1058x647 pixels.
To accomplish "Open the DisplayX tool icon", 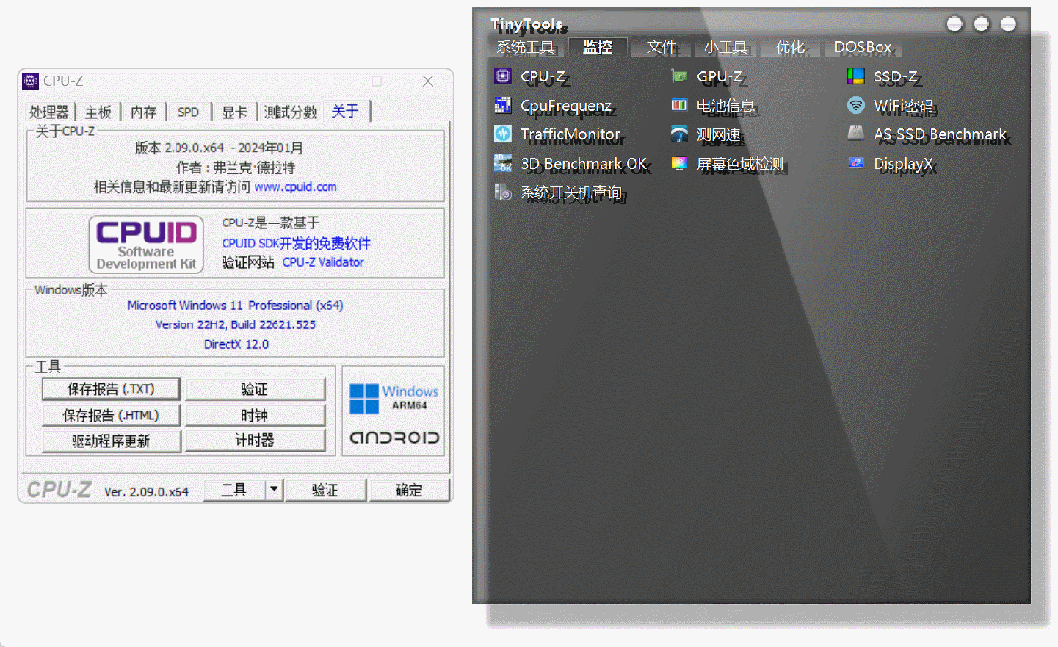I will click(856, 164).
